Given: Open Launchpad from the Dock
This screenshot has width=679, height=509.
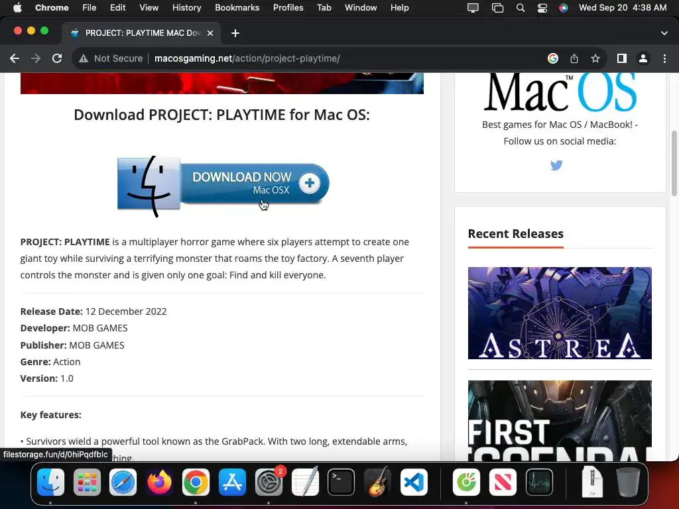Looking at the screenshot, I should (87, 482).
